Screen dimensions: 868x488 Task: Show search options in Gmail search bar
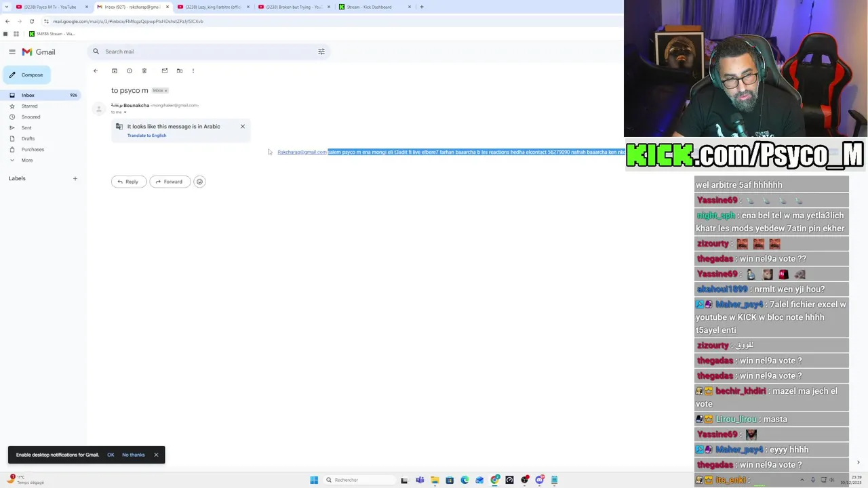coord(321,52)
